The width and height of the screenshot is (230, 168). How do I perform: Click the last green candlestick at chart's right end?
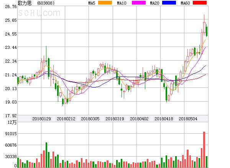pos(207,31)
